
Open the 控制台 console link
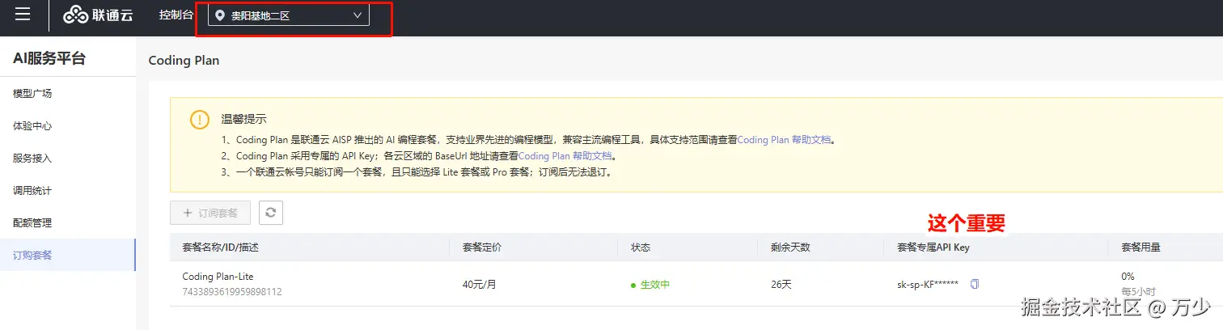tap(176, 15)
